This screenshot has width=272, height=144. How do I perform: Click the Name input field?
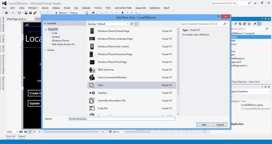pyautogui.click(x=122, y=119)
